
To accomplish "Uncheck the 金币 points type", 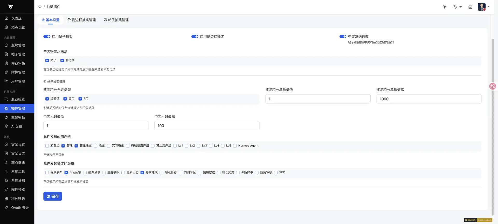I will [x=65, y=99].
